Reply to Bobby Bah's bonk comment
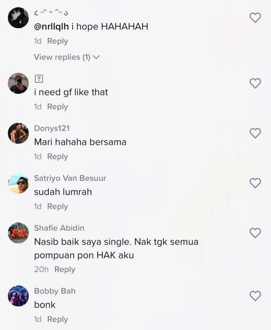271x330 pixels. [58, 319]
